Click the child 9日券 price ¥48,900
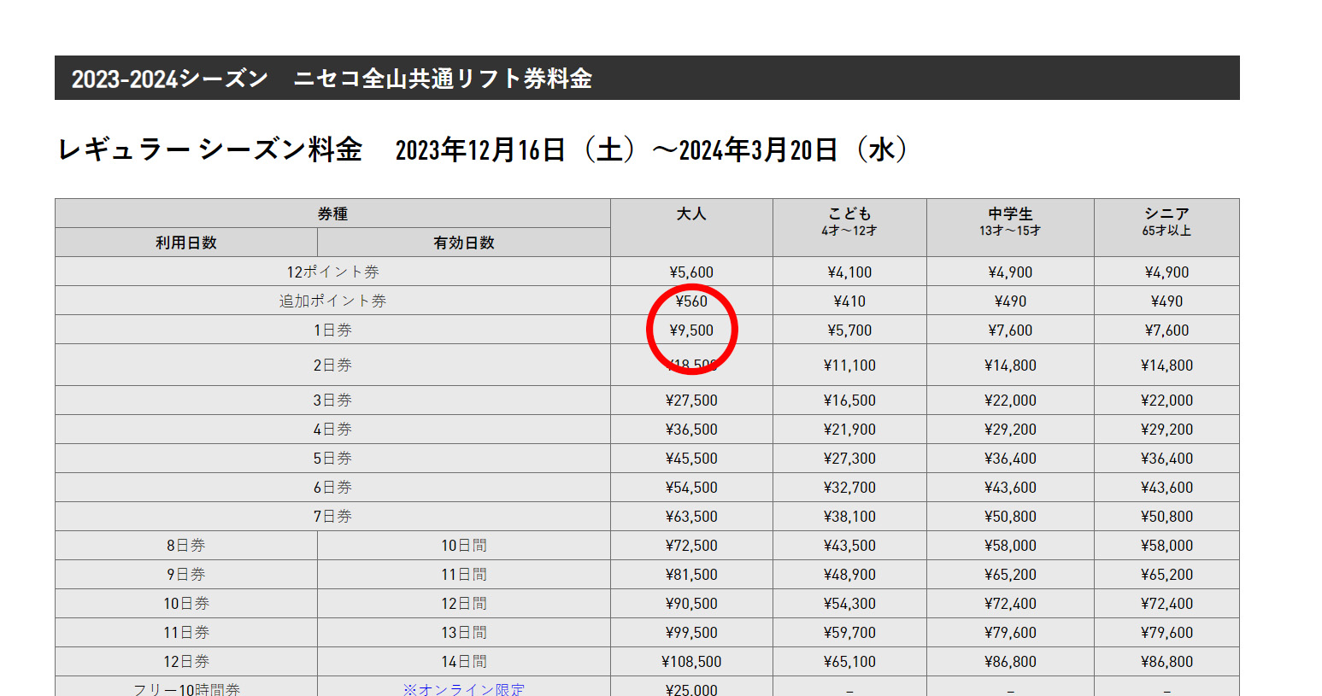 tap(849, 575)
